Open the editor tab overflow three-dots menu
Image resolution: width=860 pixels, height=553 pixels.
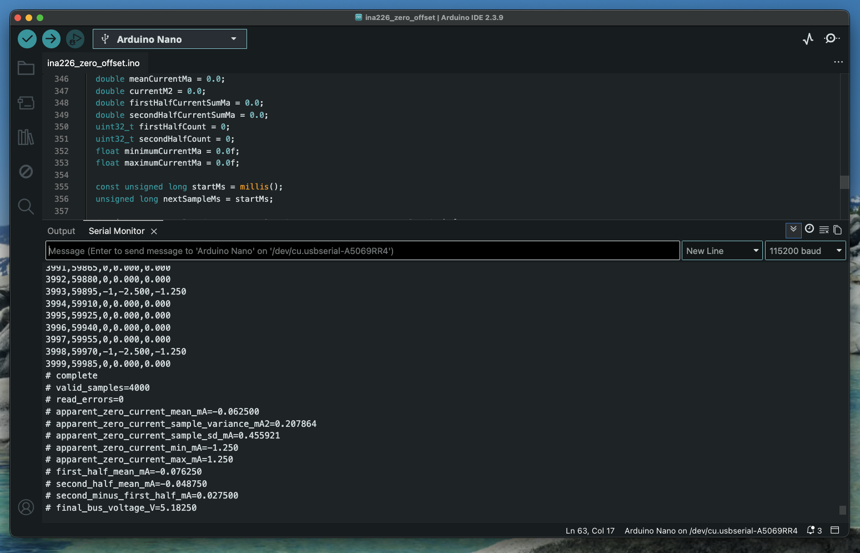coord(838,62)
